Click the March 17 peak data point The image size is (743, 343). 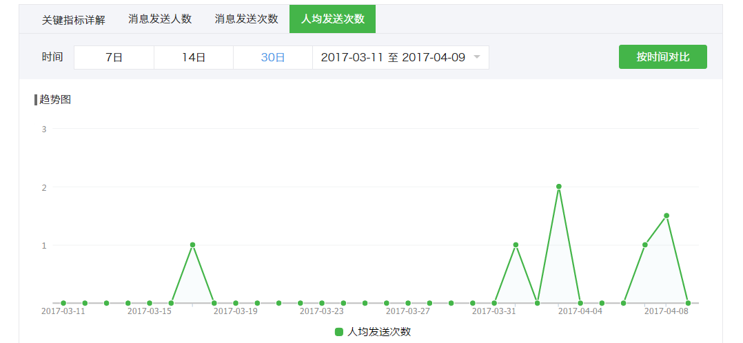[x=192, y=245]
